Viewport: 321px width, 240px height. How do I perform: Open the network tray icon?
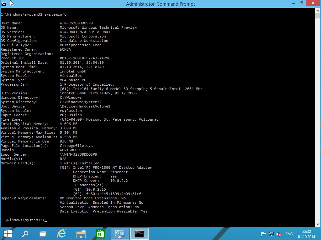point(271,234)
